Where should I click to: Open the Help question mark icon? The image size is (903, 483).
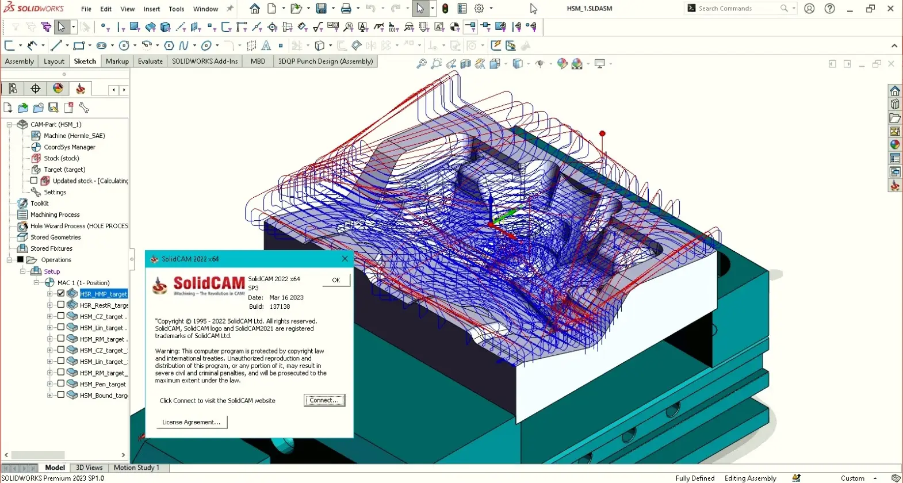pos(829,9)
